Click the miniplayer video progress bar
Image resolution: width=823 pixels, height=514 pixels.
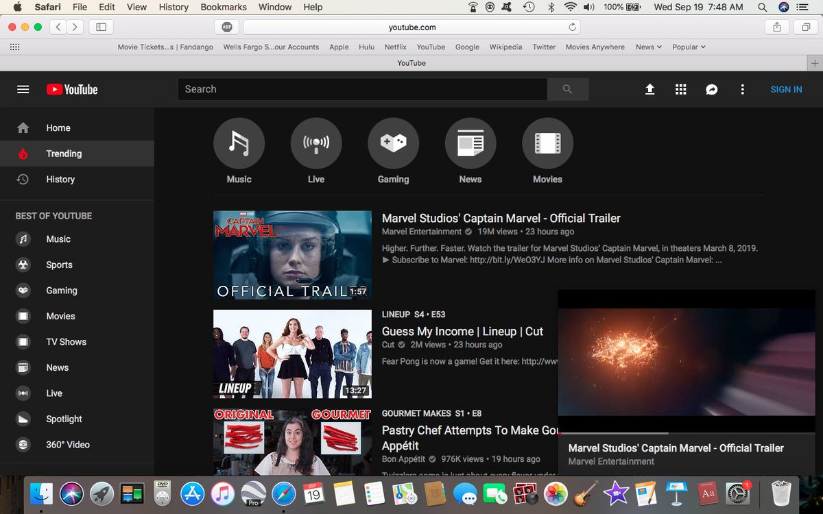point(687,433)
